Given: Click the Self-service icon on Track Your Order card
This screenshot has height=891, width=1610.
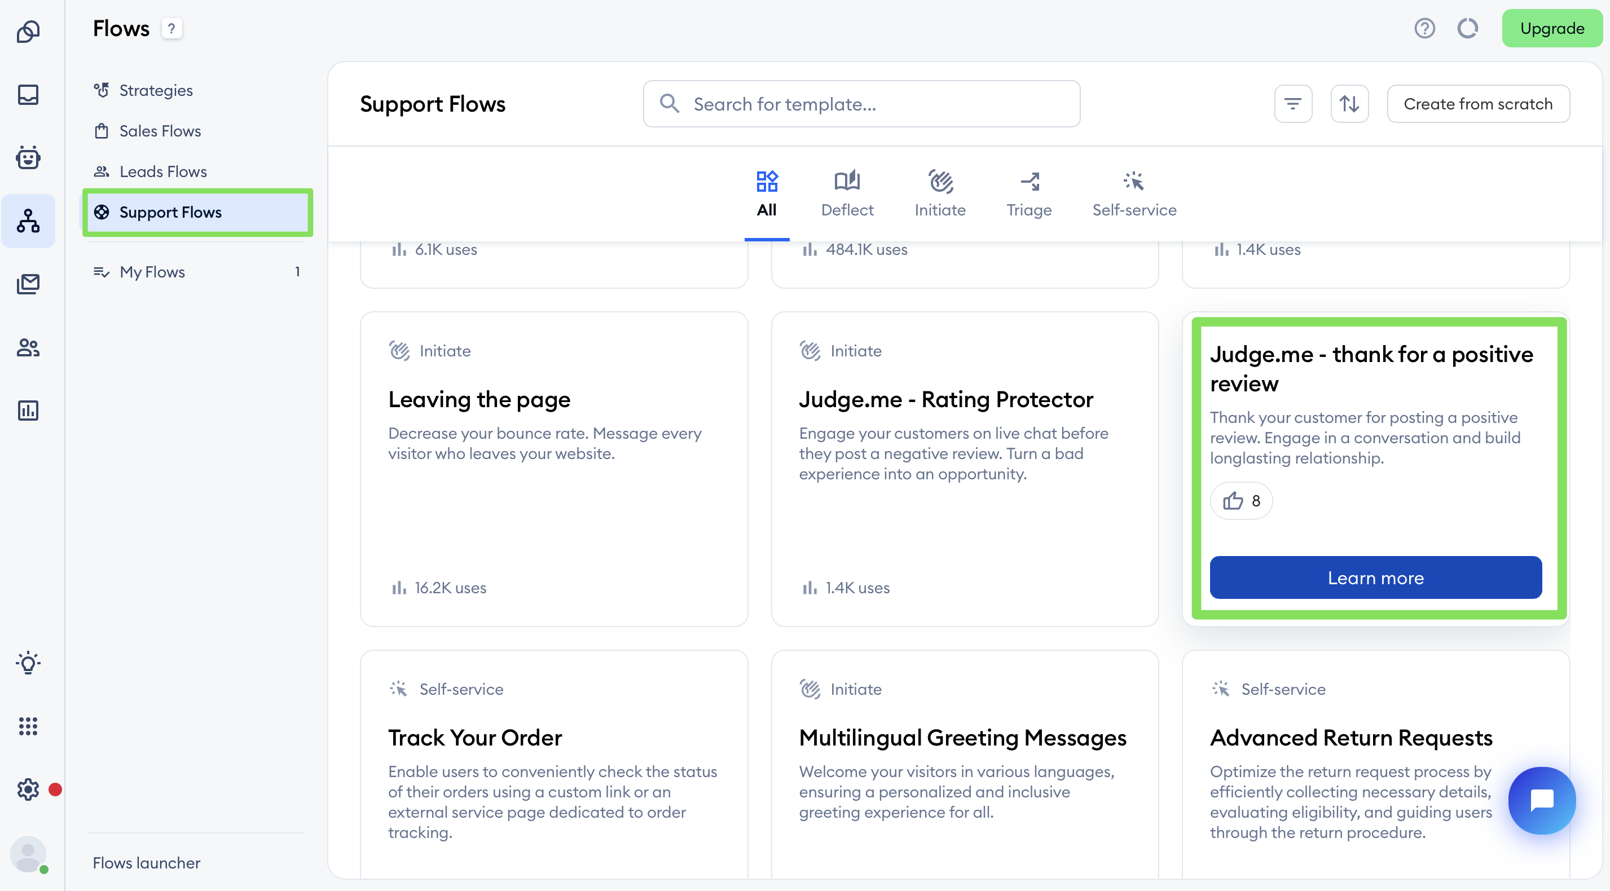Looking at the screenshot, I should click(399, 689).
